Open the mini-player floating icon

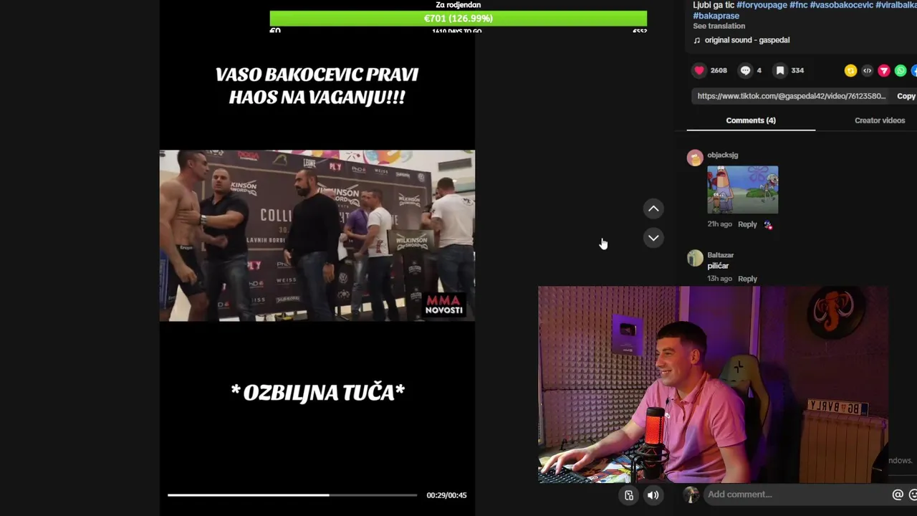(628, 495)
